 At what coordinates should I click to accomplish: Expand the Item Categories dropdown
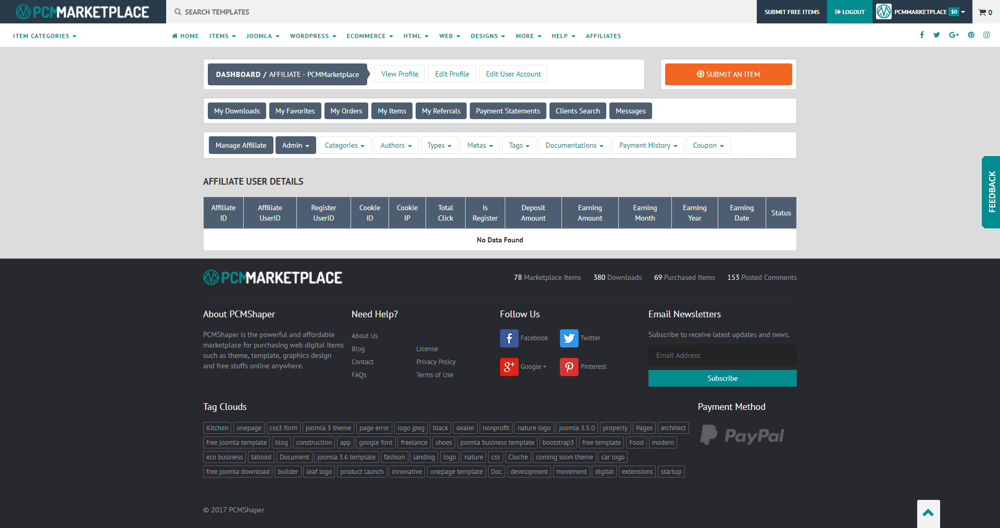click(45, 36)
